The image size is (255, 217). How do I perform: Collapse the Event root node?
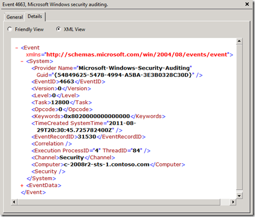click(x=17, y=48)
